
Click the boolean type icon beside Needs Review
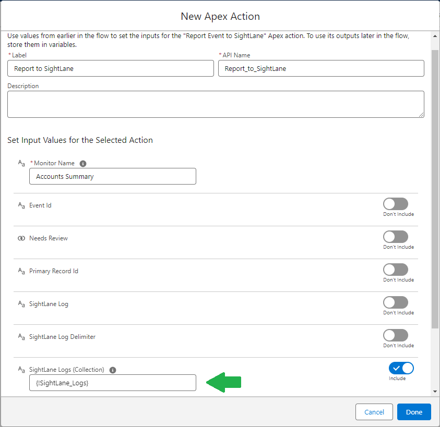[x=21, y=238]
